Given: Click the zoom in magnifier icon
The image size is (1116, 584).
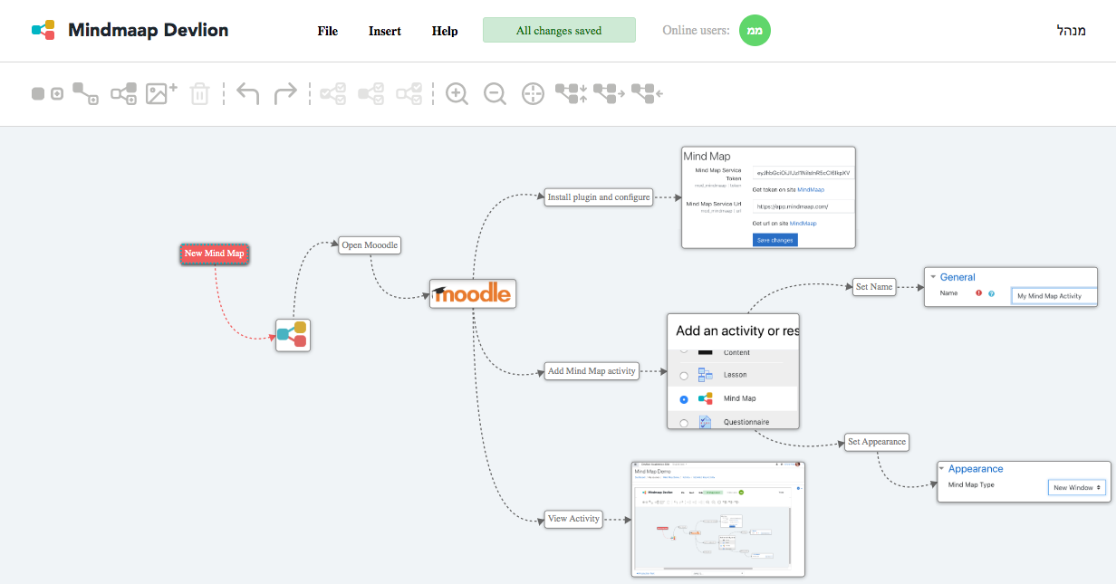Looking at the screenshot, I should pyautogui.click(x=457, y=93).
